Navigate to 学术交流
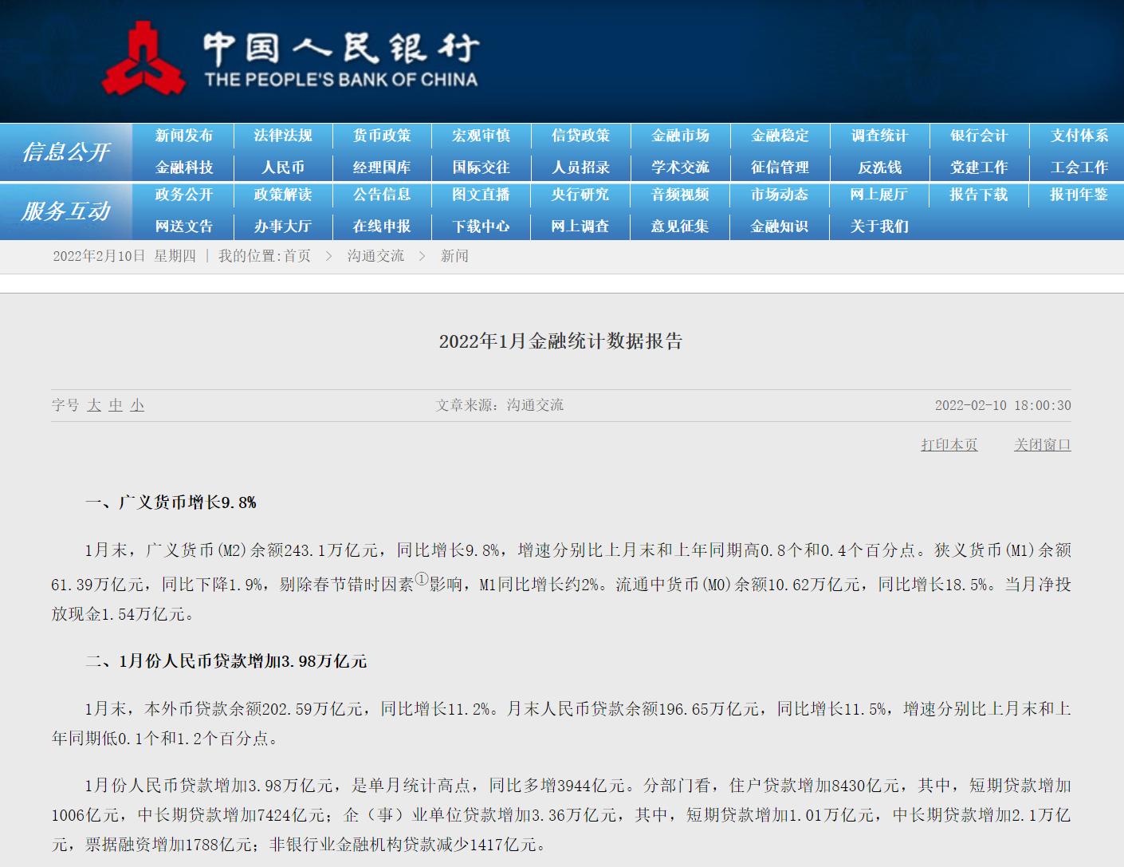1124x867 pixels. (x=681, y=167)
